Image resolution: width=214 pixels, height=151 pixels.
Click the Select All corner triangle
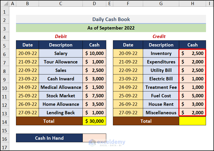tap(5, 3)
